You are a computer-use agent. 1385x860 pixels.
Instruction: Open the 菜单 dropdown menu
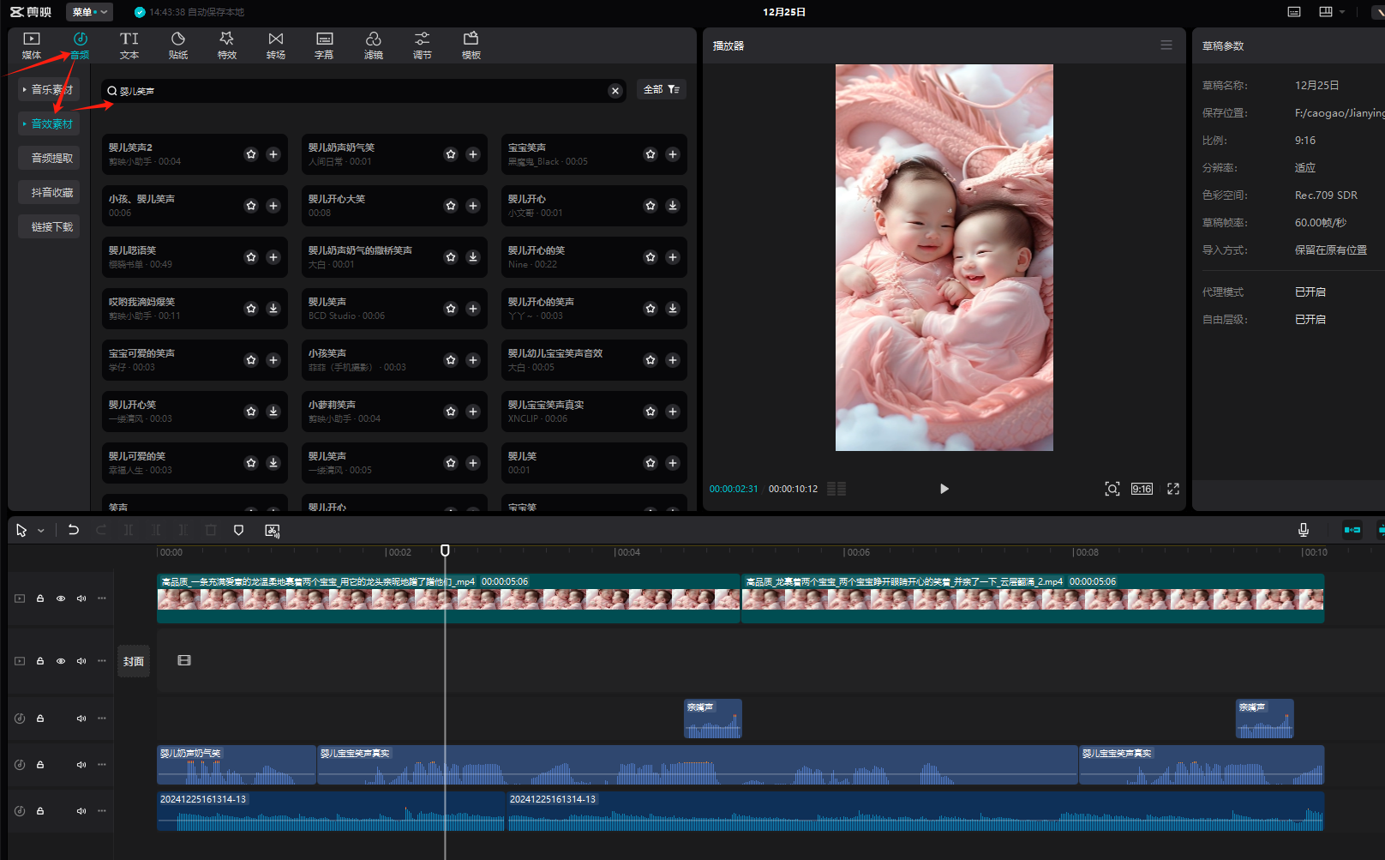click(x=89, y=12)
